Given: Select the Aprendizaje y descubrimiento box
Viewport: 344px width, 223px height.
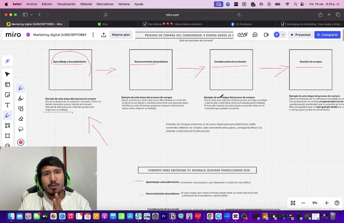Looking at the screenshot, I should point(70,70).
